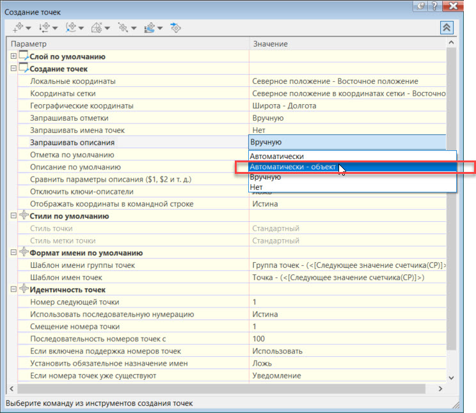Collapse the Стили по умолчанию group
The width and height of the screenshot is (476, 413).
(13, 215)
